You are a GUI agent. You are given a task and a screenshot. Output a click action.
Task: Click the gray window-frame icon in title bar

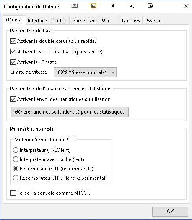pyautogui.click(x=75, y=6)
